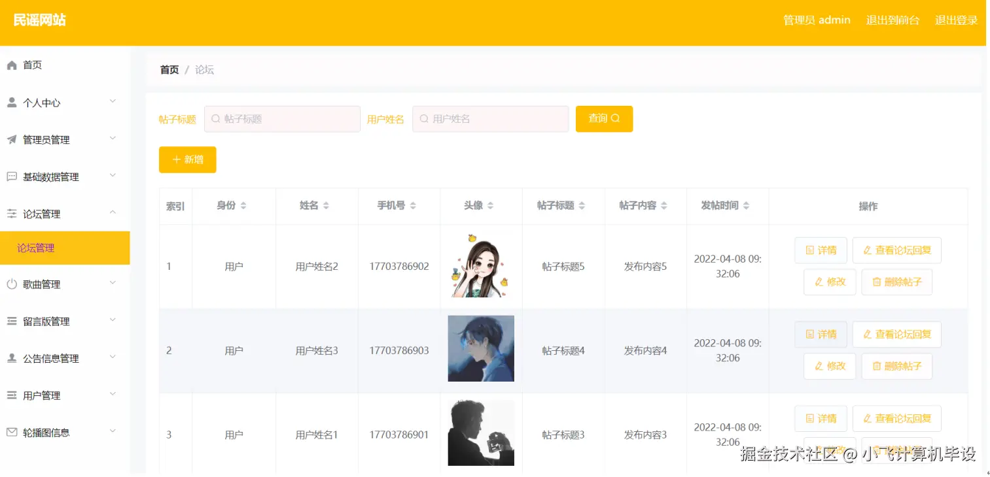This screenshot has width=990, height=477.
Task: Click the sliders icon beside 论坛管理
Action: coord(12,214)
